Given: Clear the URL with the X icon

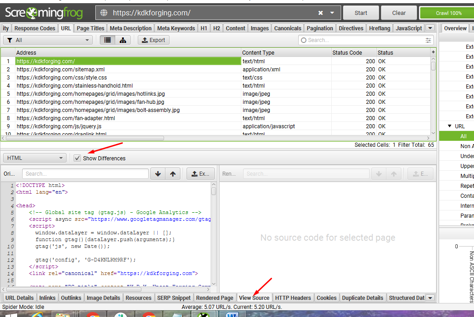Looking at the screenshot, I should pyautogui.click(x=320, y=13).
